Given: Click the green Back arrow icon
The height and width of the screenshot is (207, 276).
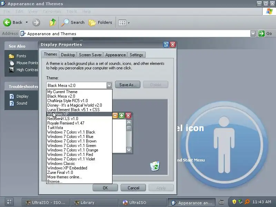Looking at the screenshot, I should [x=7, y=22].
